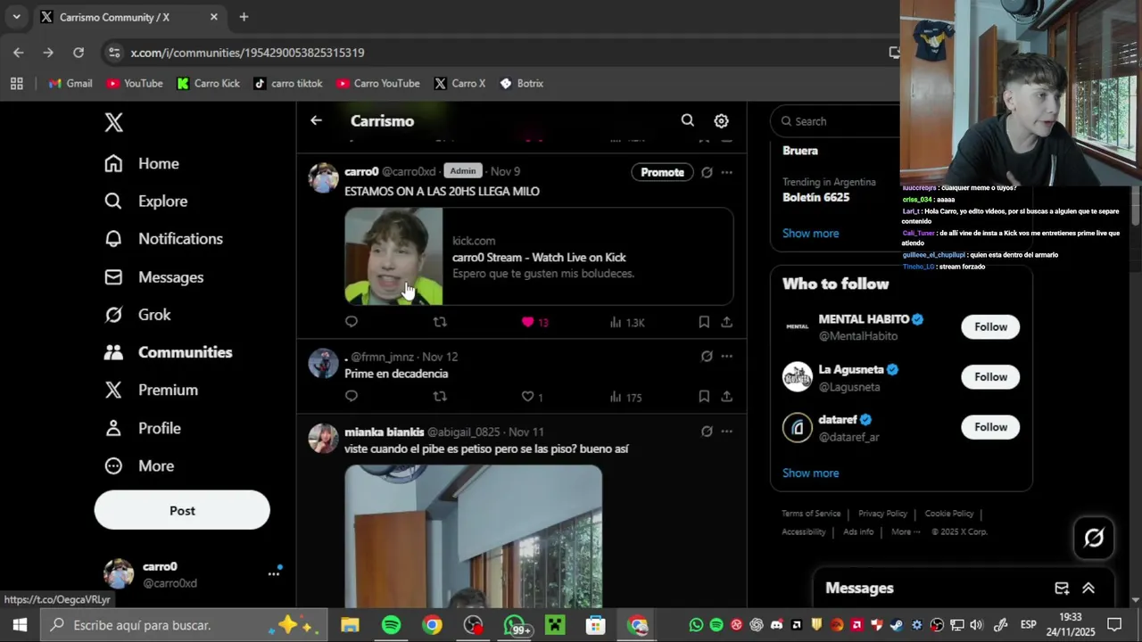Search within the Carrismo community
This screenshot has width=1142, height=642.
tap(688, 120)
